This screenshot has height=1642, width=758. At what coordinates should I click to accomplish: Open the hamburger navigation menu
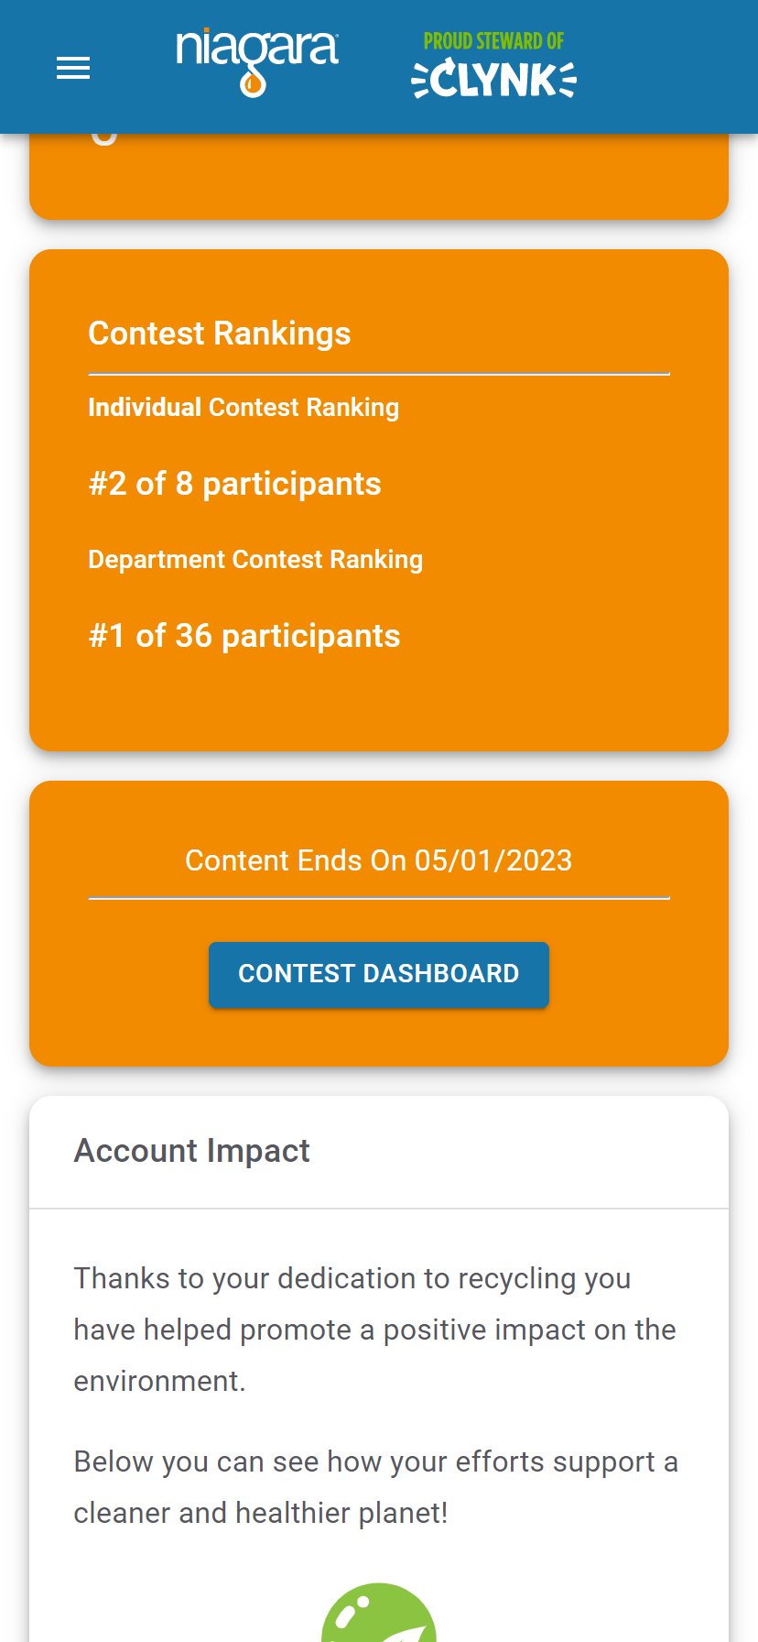point(73,68)
